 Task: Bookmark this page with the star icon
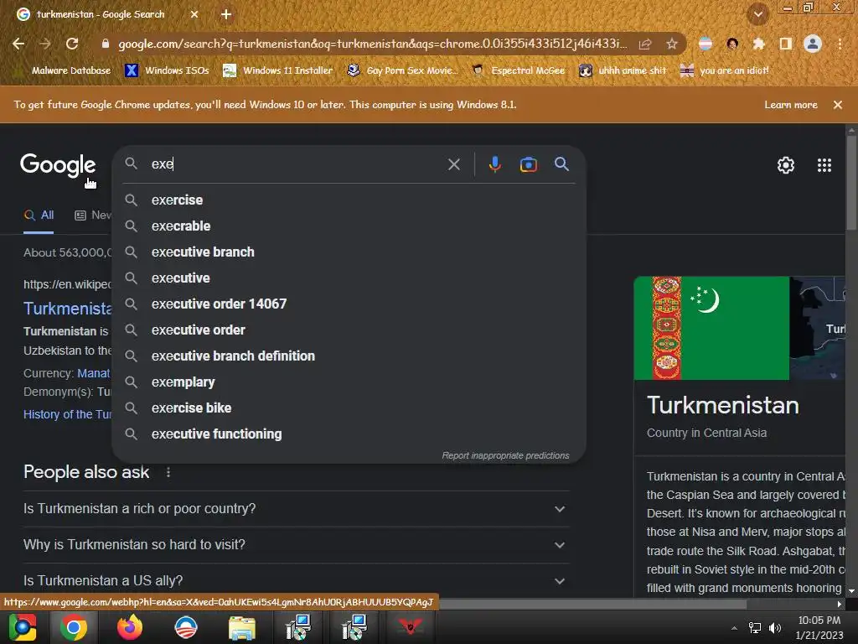coord(672,44)
